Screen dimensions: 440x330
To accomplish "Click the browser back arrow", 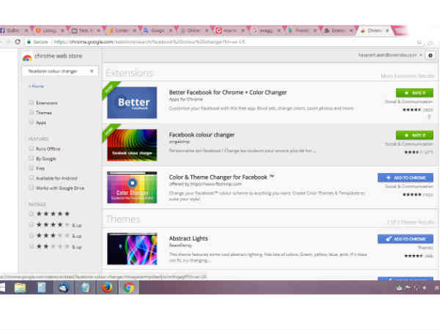I will click(5, 42).
